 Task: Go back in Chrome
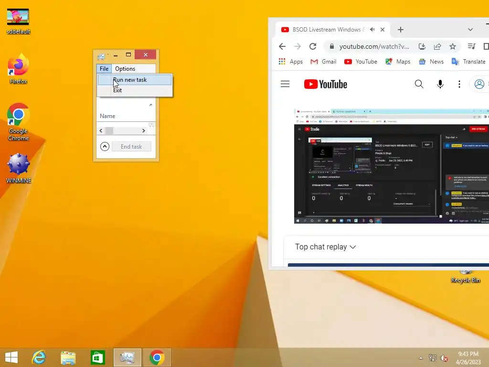282,46
